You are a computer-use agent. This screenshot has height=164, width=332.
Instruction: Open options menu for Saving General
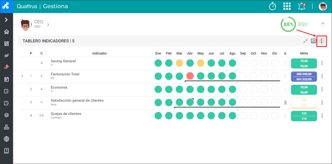pyautogui.click(x=322, y=63)
